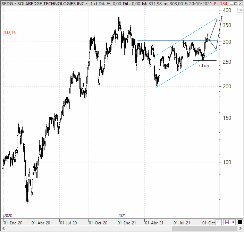The width and height of the screenshot is (244, 232).
Task: Click the purple save diskette icon
Action: (227, 222)
